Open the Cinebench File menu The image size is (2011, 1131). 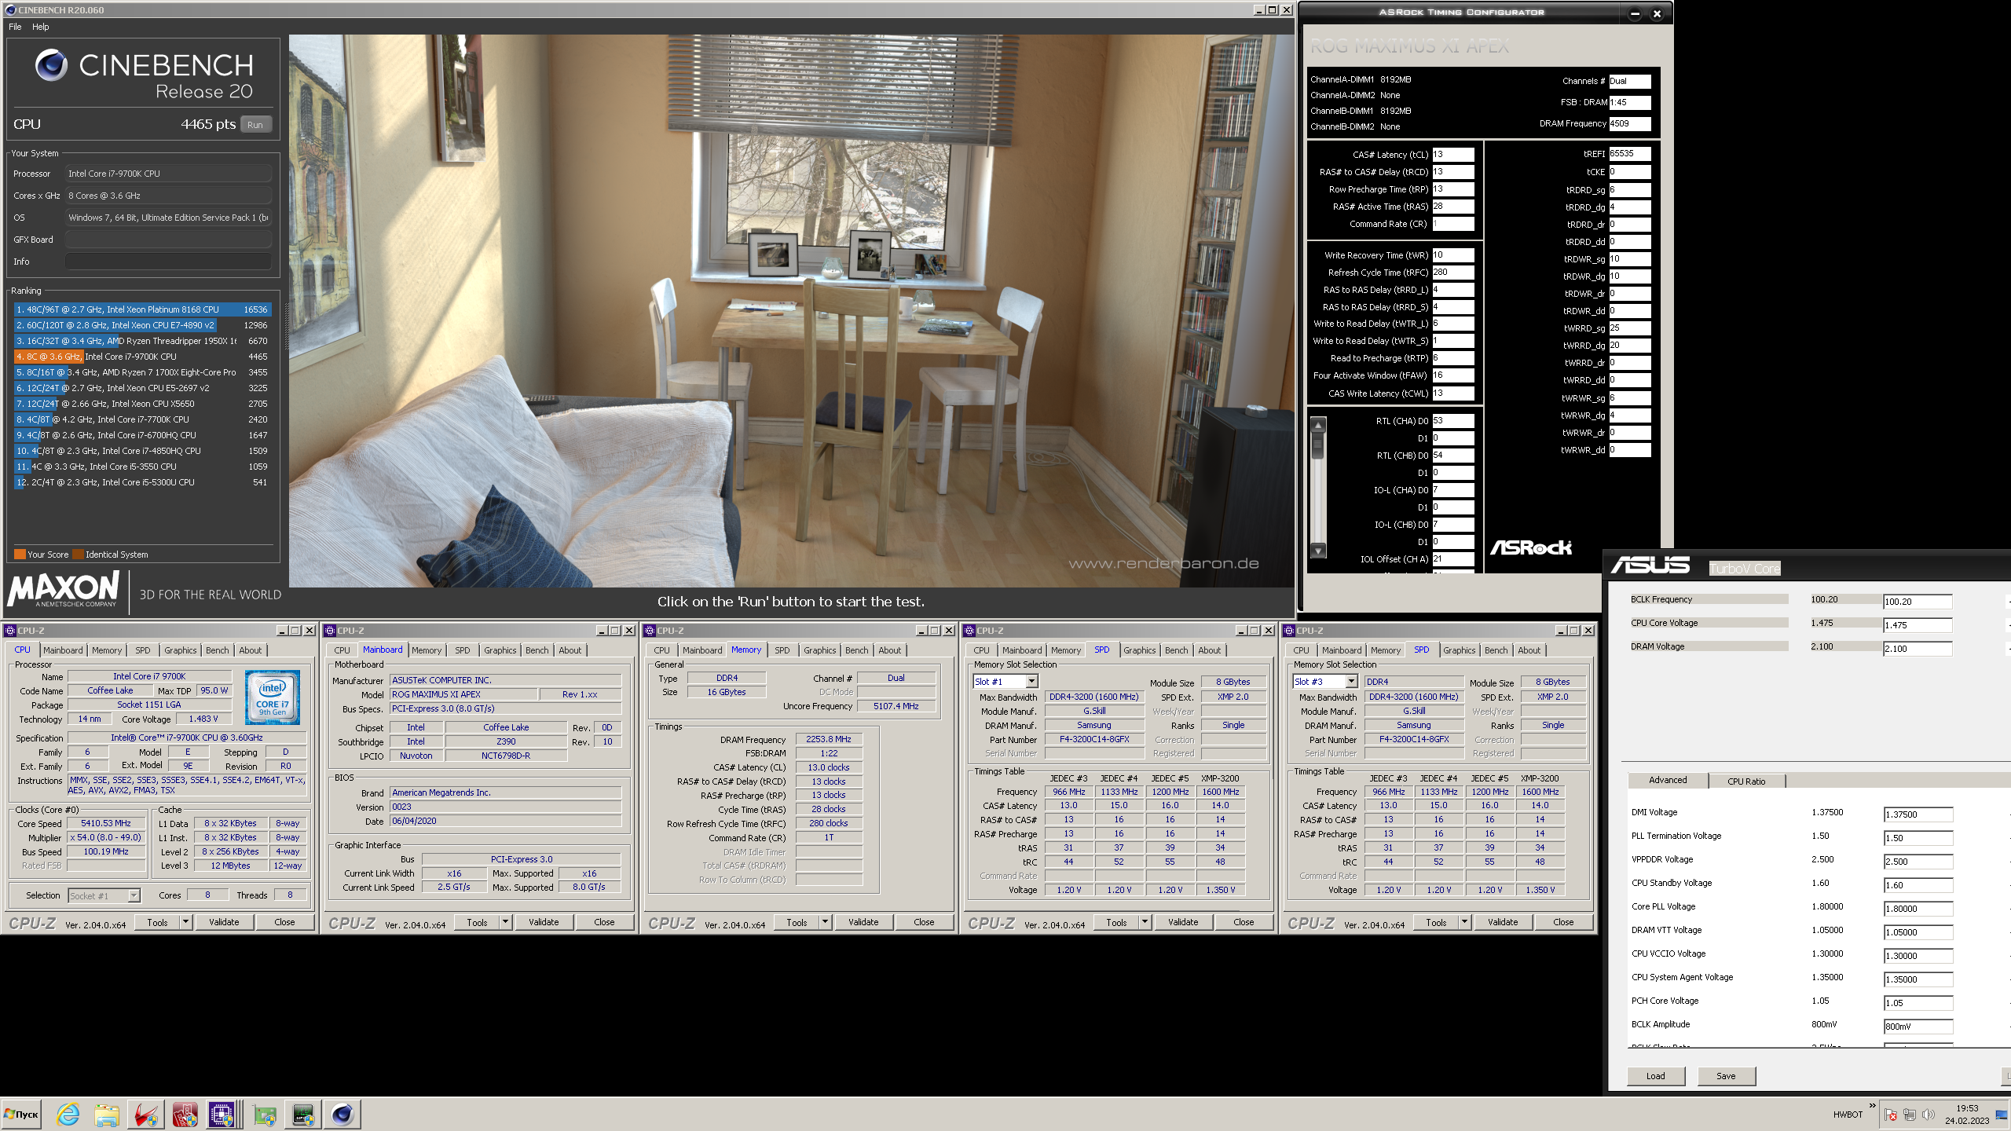click(x=15, y=27)
